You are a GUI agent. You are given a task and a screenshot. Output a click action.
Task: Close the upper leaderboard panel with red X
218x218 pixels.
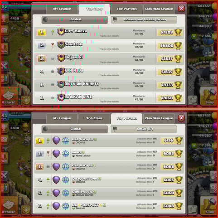(181, 9)
